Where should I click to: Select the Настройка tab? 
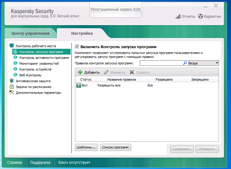click(x=82, y=33)
